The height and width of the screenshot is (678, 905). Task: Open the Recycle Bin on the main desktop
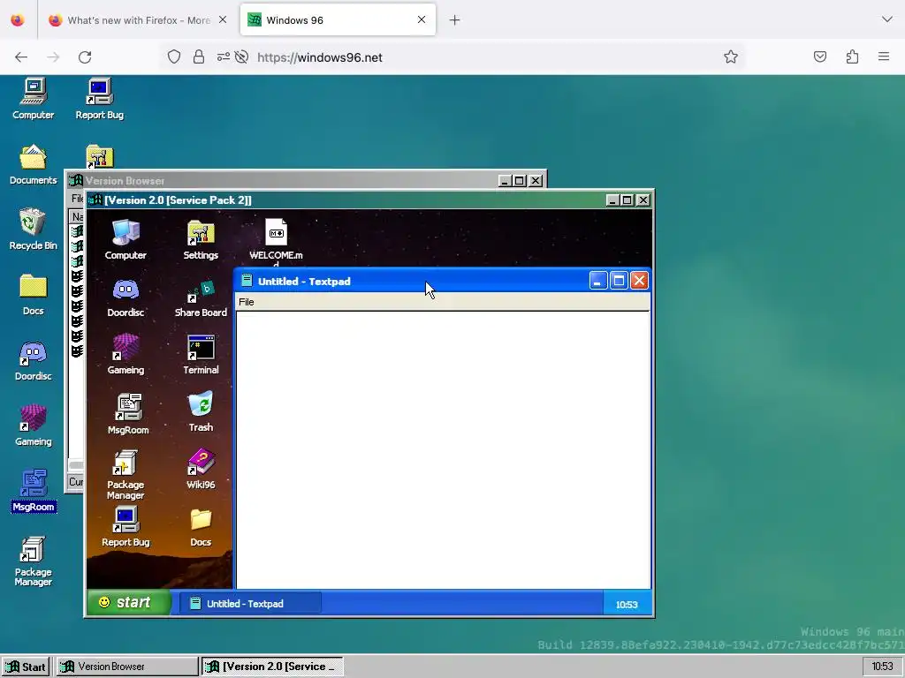point(34,230)
